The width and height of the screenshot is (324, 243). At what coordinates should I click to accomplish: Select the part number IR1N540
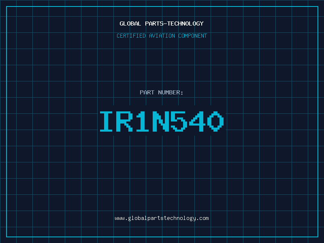tap(162, 122)
